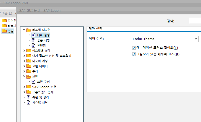Expand the 추적 tree node

[24, 71]
